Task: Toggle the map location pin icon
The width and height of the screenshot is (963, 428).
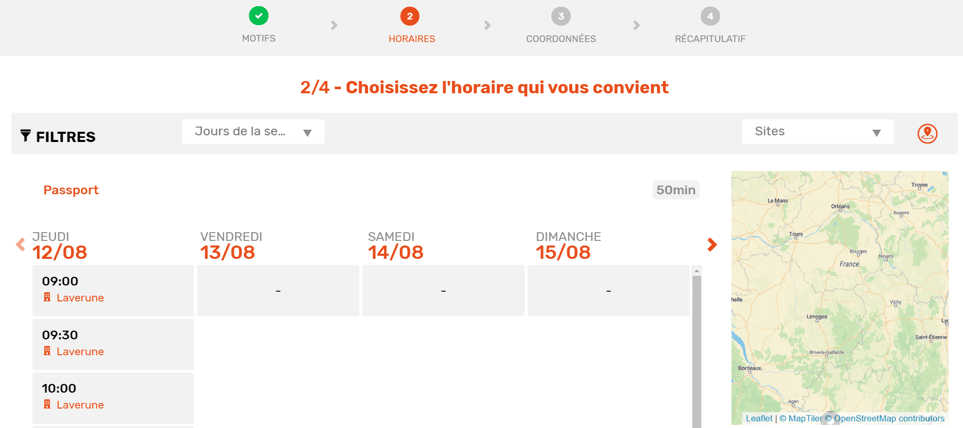Action: [x=927, y=134]
